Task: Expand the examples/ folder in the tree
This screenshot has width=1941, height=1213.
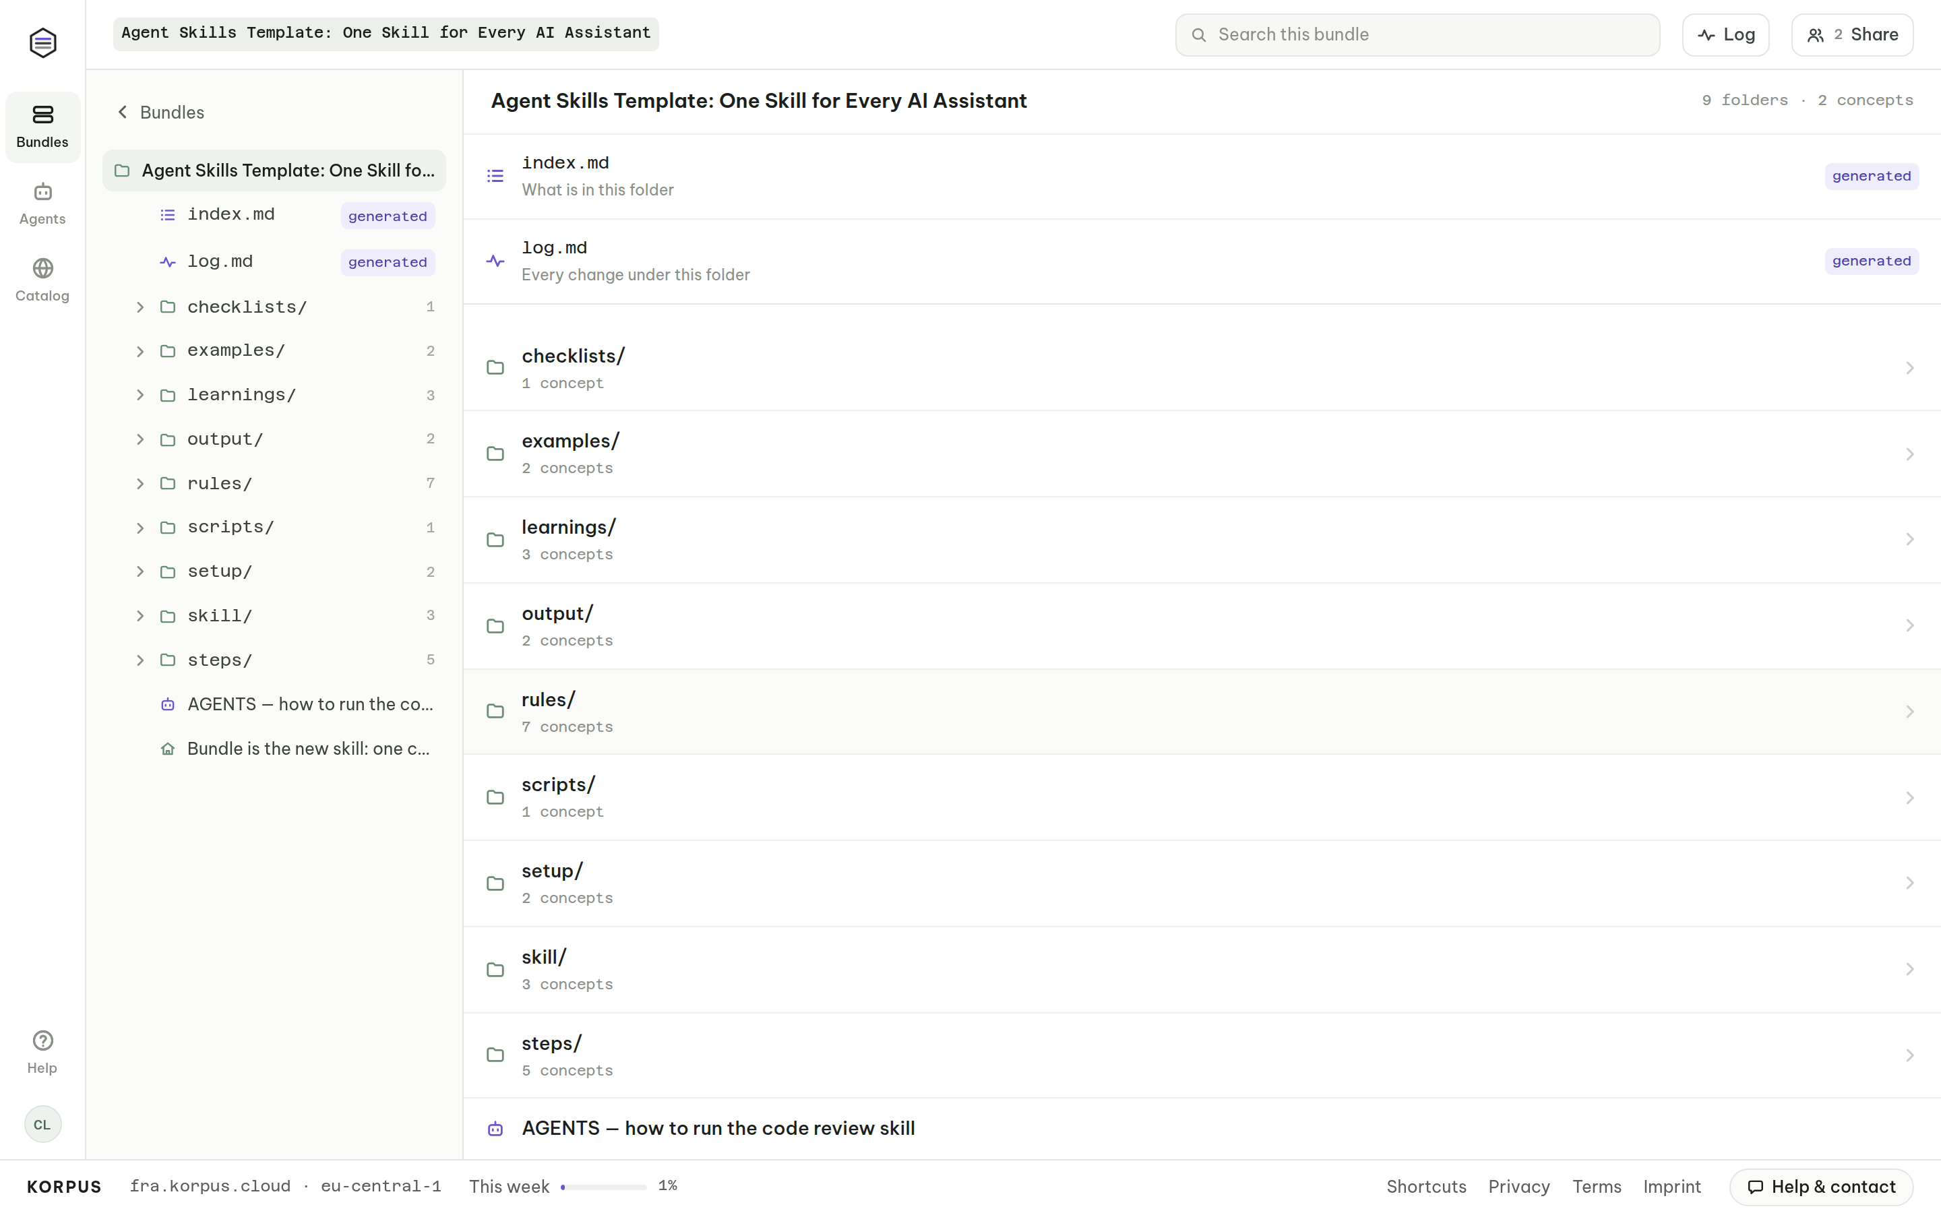Action: (140, 351)
